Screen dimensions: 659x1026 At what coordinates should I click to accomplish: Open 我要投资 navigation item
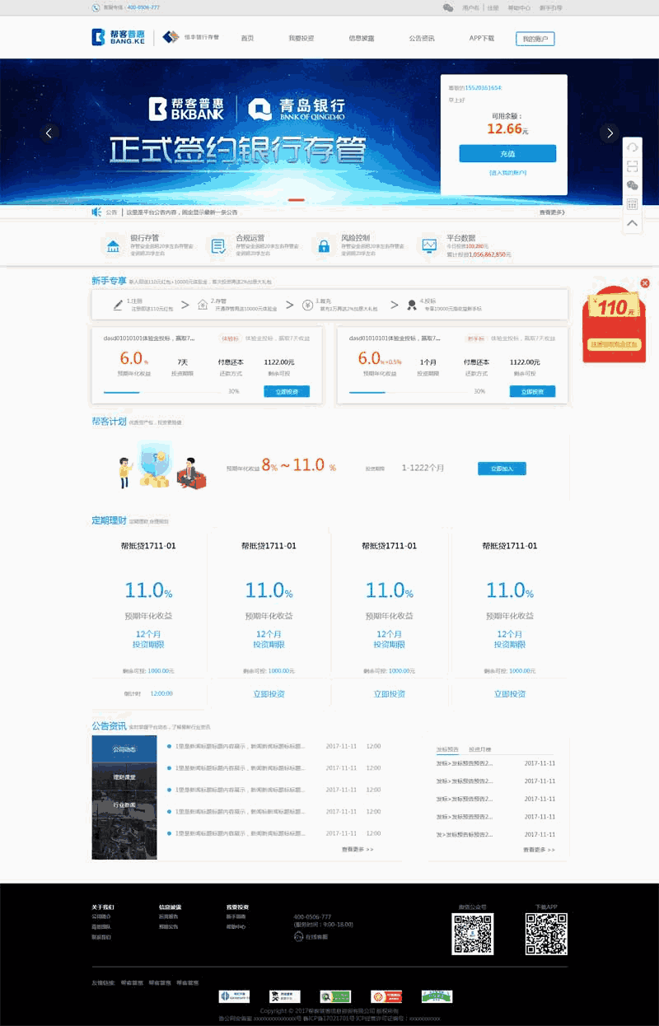(301, 39)
